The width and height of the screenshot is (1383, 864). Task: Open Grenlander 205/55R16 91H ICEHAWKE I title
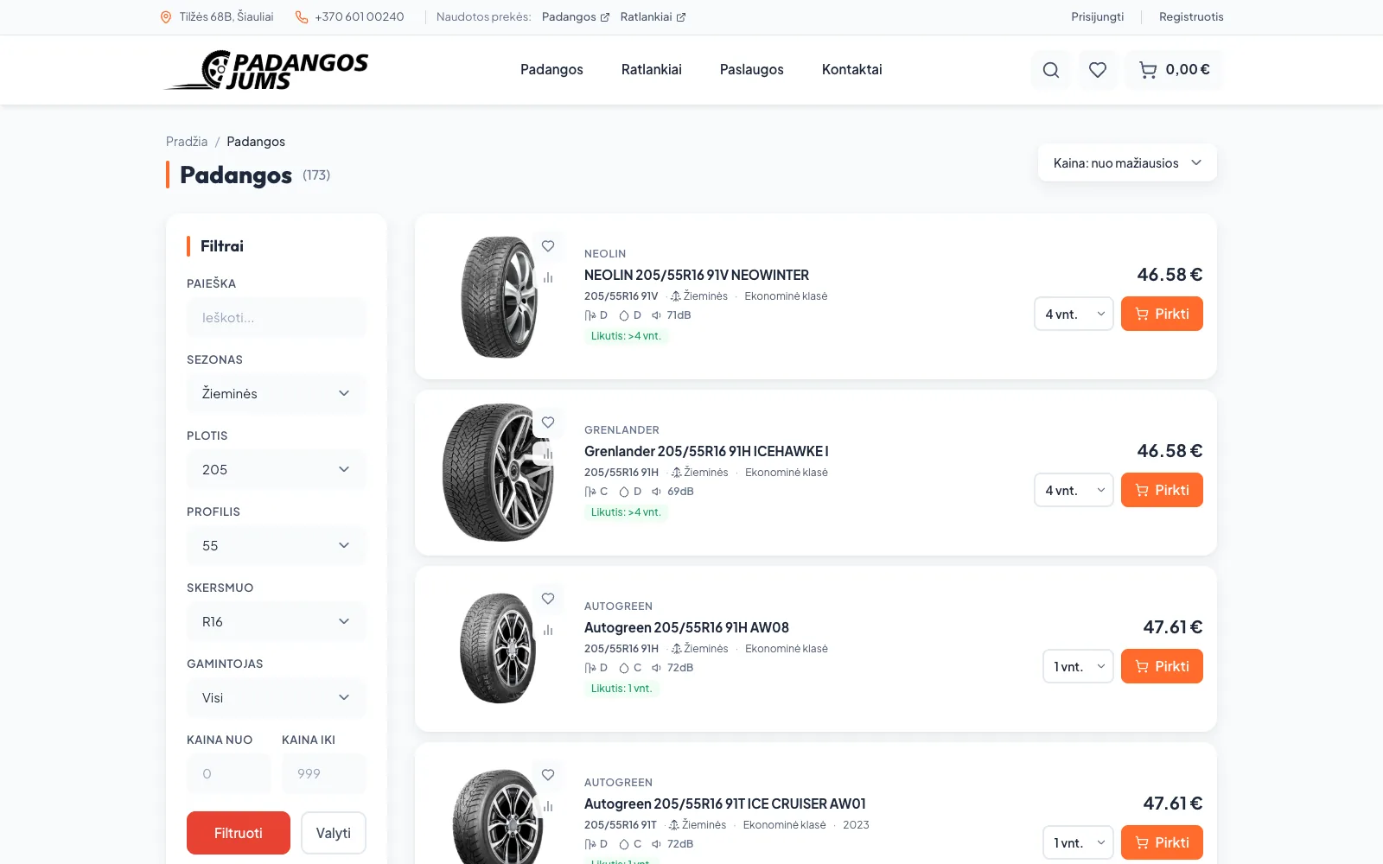(706, 451)
